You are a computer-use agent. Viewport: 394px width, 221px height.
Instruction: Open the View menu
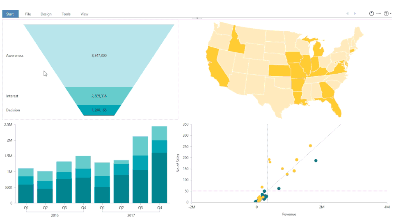(85, 14)
